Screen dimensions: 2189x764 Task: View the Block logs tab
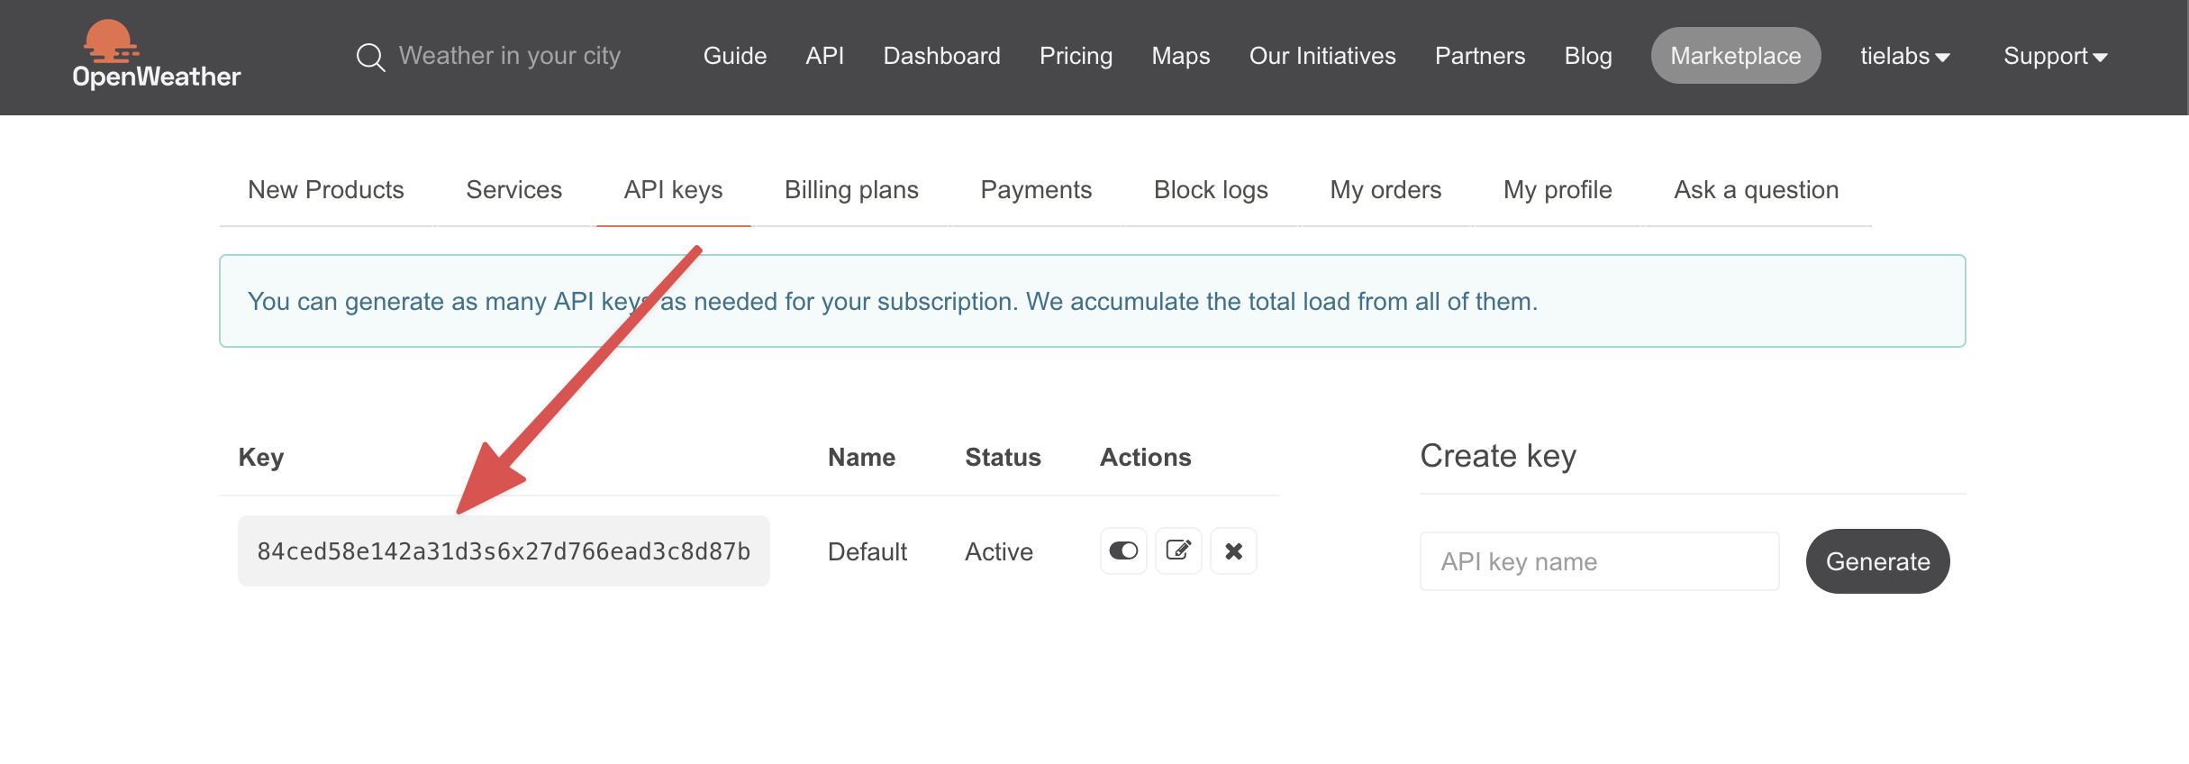[1211, 190]
